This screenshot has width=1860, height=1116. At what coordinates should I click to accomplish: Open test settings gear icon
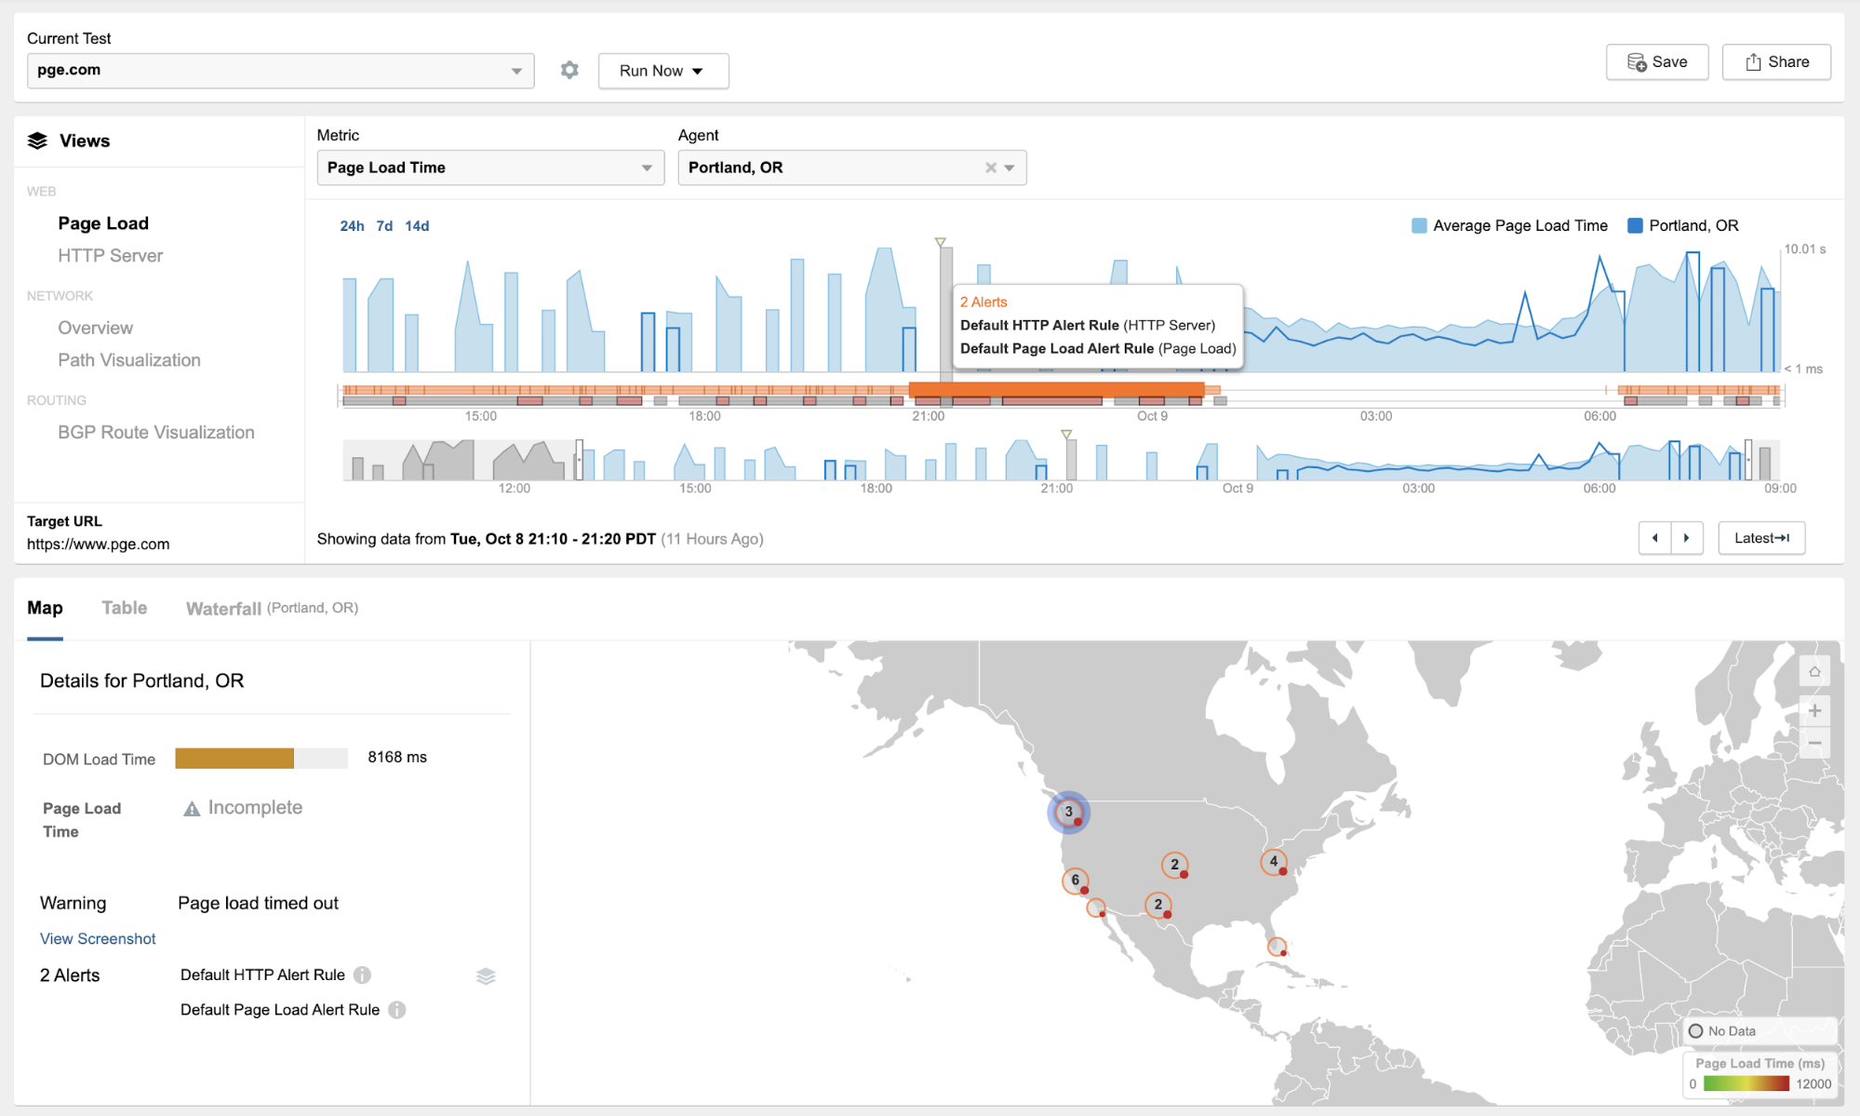[x=569, y=70]
